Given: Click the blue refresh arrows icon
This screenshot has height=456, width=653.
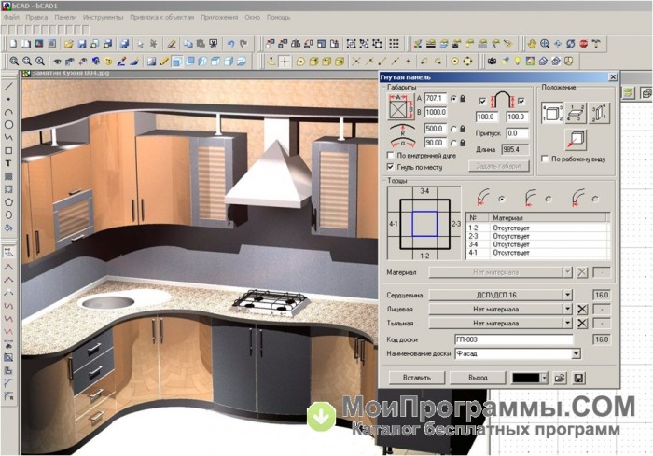Looking at the screenshot, I should pyautogui.click(x=571, y=44).
